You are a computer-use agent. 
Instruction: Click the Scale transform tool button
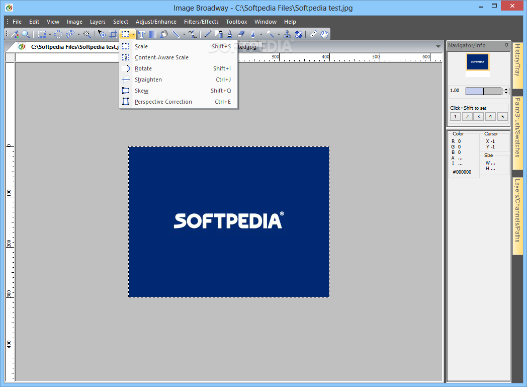[x=125, y=34]
